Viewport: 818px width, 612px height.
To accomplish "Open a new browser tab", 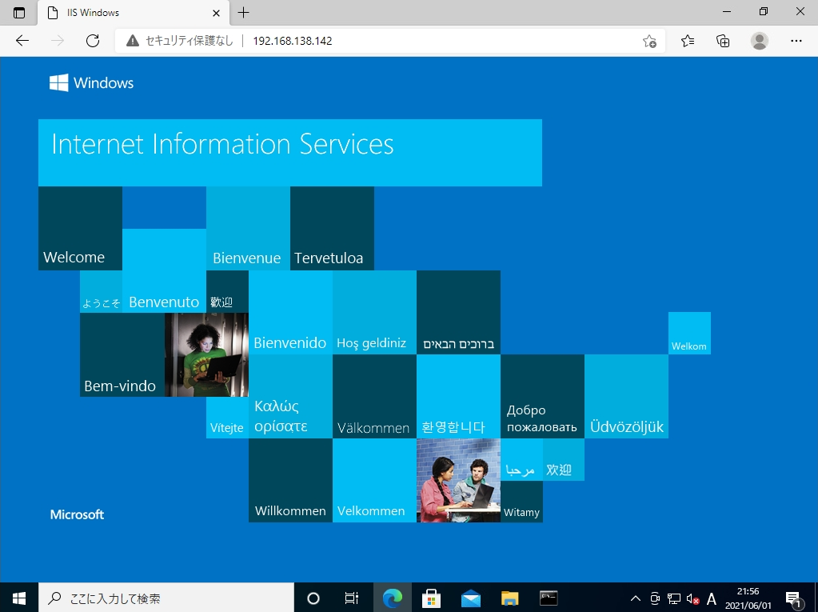I will point(244,13).
